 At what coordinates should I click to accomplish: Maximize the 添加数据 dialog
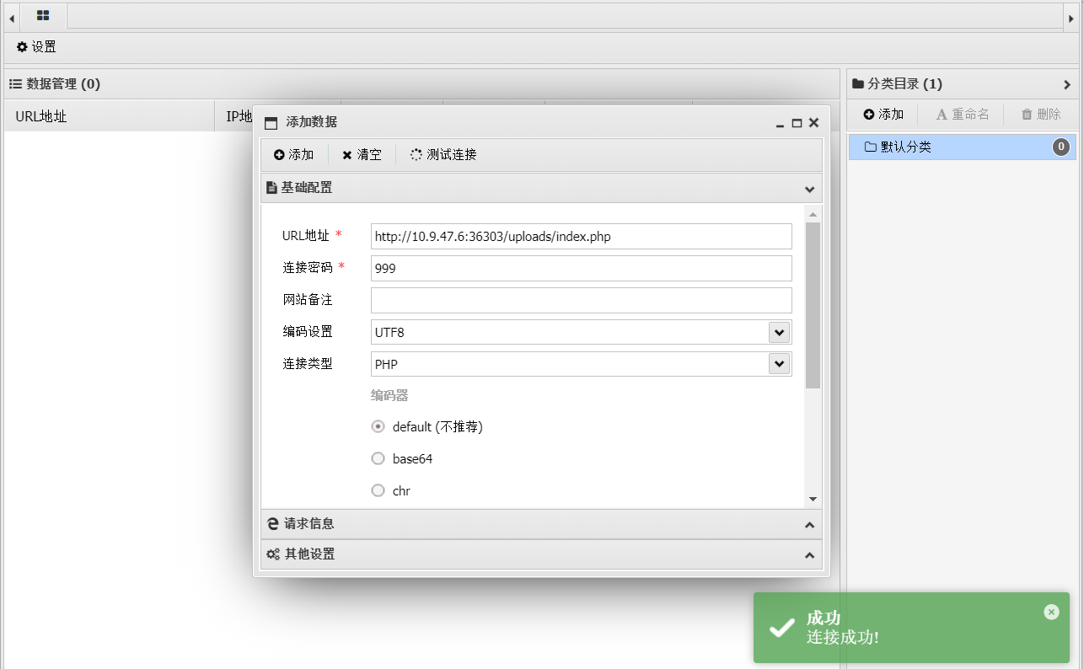(x=797, y=123)
